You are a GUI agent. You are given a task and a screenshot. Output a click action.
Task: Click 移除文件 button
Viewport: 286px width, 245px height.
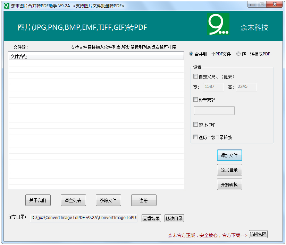pyautogui.click(x=108, y=200)
